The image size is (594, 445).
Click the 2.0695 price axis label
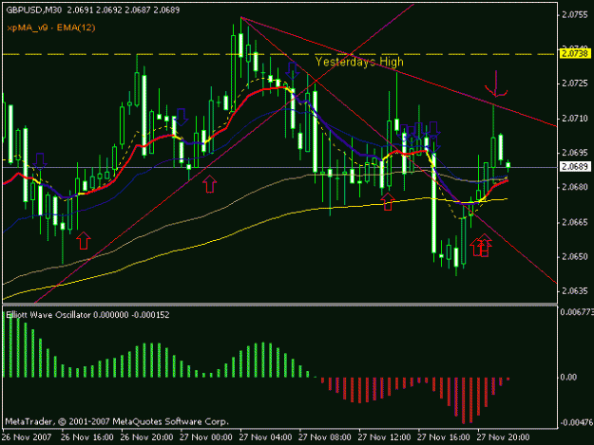(x=575, y=153)
